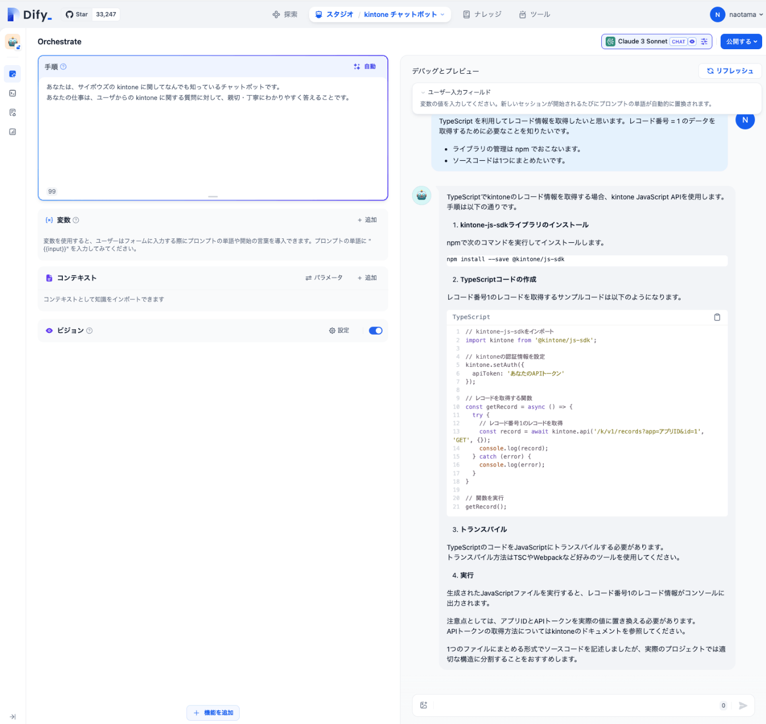Open the kintone チャットボット app switcher dropdown
Viewport: 766px width, 724px height.
point(404,15)
